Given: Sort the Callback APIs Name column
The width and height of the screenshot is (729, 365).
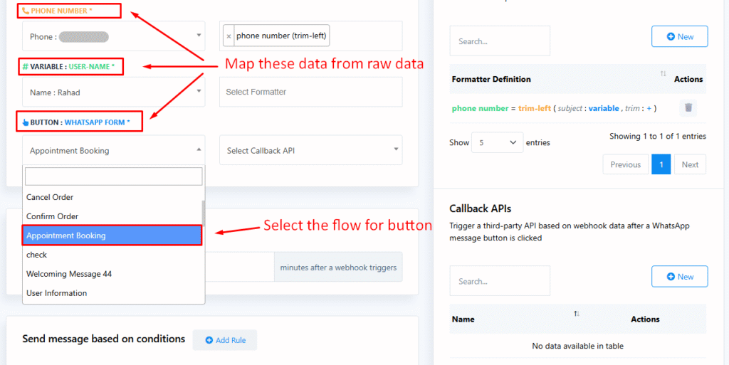Looking at the screenshot, I should 577,314.
